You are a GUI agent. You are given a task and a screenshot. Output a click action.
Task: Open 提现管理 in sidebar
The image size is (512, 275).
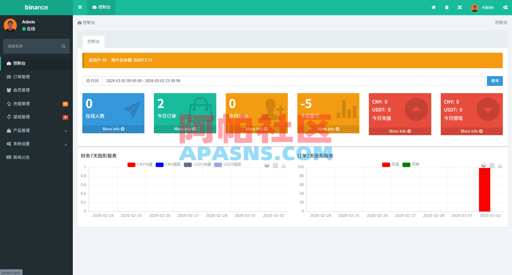pyautogui.click(x=36, y=117)
